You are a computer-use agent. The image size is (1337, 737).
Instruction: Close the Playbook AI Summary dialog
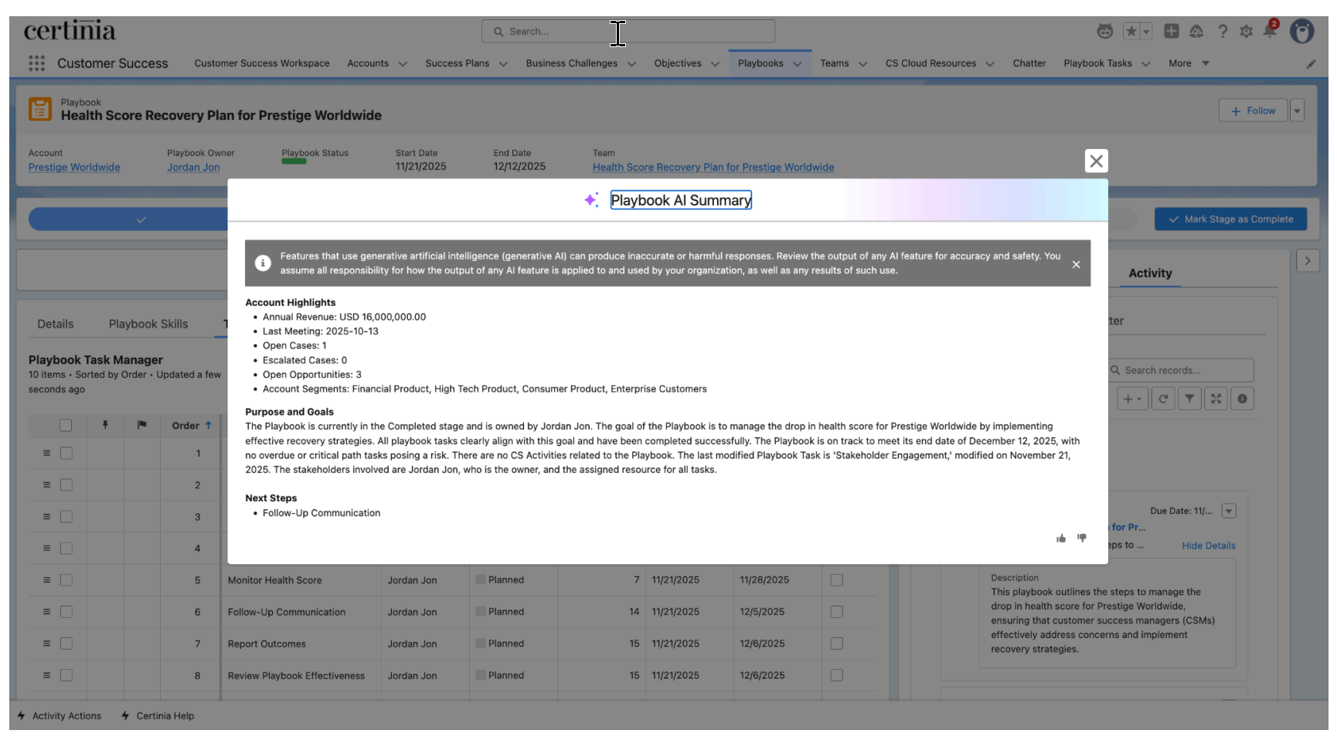(1096, 161)
